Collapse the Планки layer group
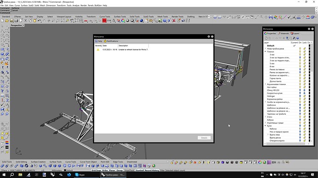 (x=265, y=52)
